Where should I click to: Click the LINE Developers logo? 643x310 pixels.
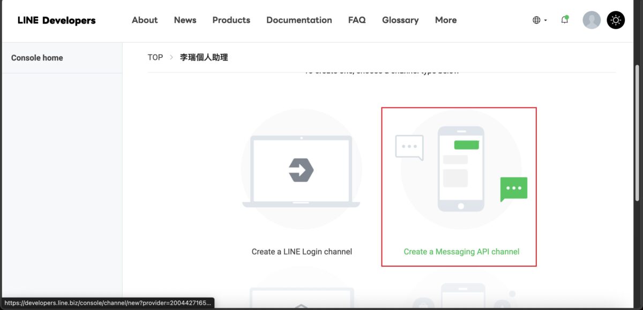click(56, 20)
